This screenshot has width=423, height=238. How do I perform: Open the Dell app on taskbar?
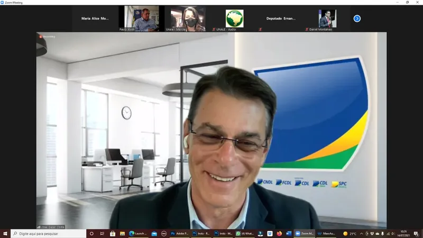[164, 234]
